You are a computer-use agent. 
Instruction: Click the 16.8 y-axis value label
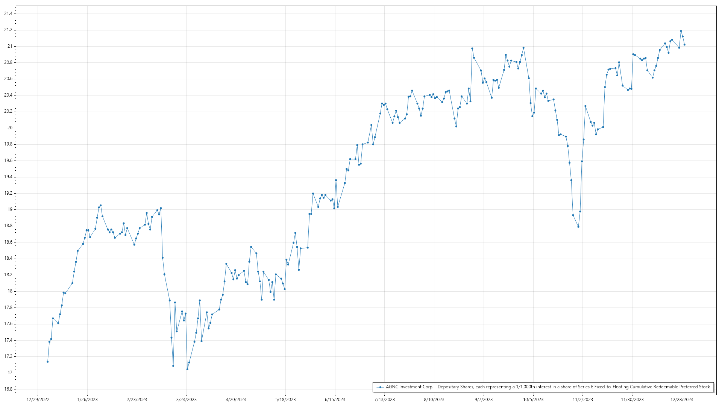point(8,389)
